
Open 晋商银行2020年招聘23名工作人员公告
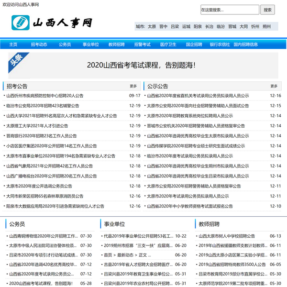coord(41,136)
